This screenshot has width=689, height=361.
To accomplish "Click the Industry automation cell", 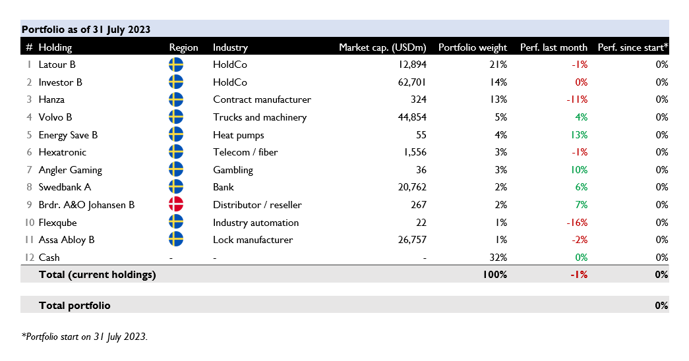I will (256, 223).
